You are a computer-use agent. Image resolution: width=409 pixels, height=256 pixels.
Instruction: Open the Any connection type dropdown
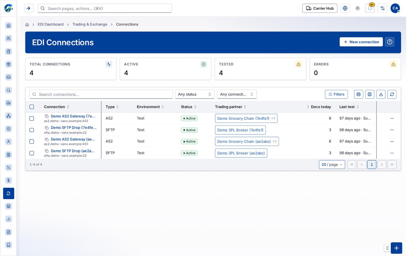click(237, 94)
